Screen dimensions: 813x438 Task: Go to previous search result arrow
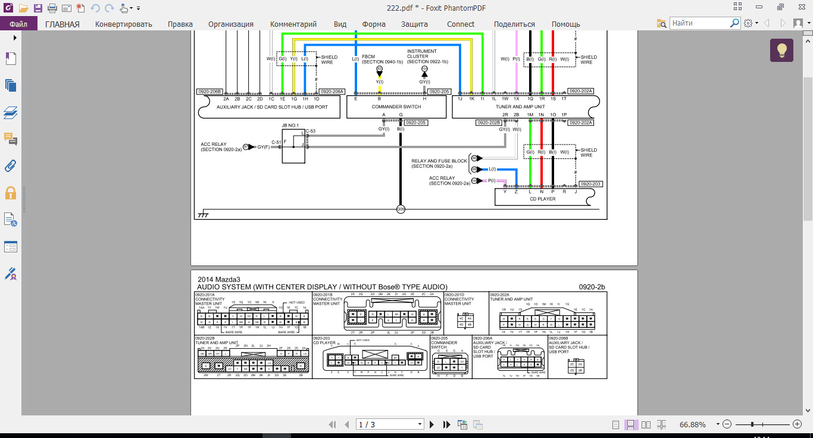coord(767,23)
